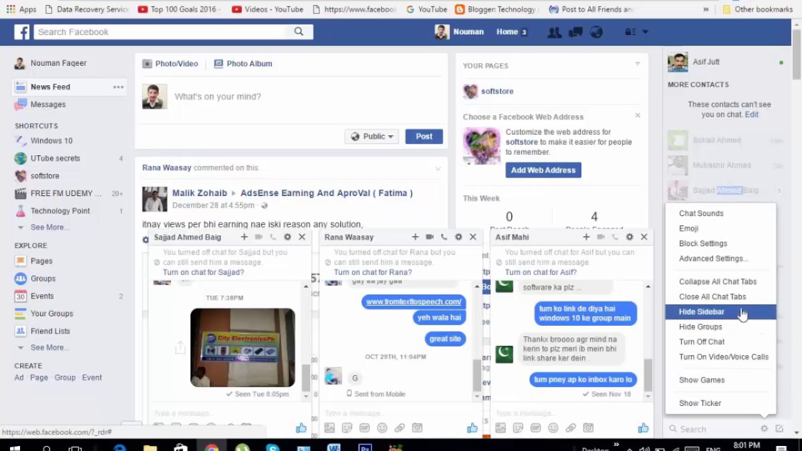Open Photo/Video upload option
The image size is (802, 451).
170,64
